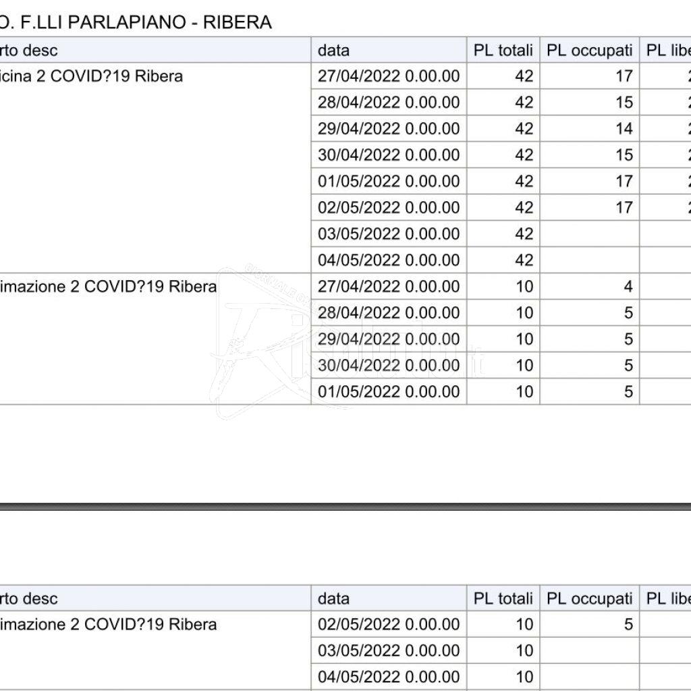Viewport: 691px width, 691px height.
Task: Click occupied value 4 in Rianimazione 27/04/2022 row
Action: (x=628, y=287)
